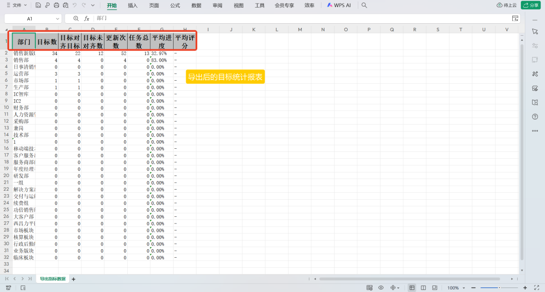The width and height of the screenshot is (545, 292).
Task: Open the 效率 tab
Action: (309, 6)
